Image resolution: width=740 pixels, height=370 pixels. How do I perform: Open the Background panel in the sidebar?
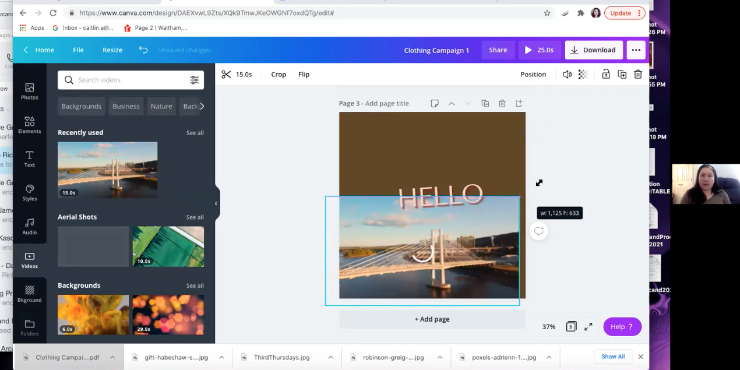[29, 294]
